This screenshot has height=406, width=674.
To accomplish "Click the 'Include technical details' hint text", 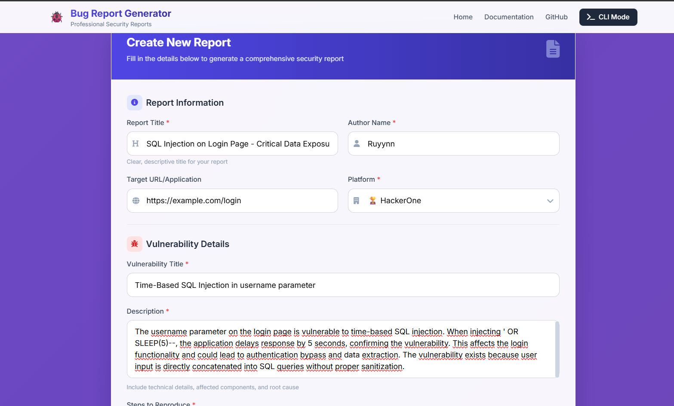I will pos(212,388).
